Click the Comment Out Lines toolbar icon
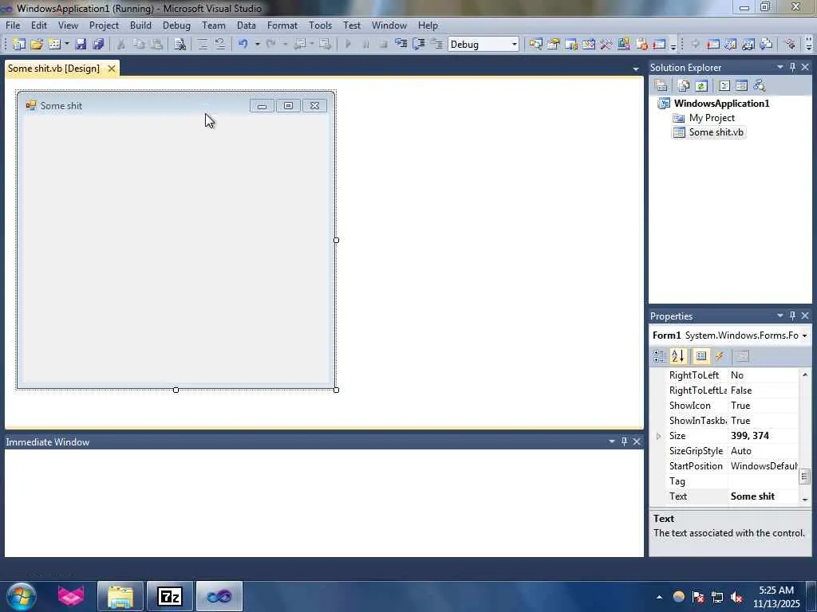The image size is (817, 612). tap(203, 45)
